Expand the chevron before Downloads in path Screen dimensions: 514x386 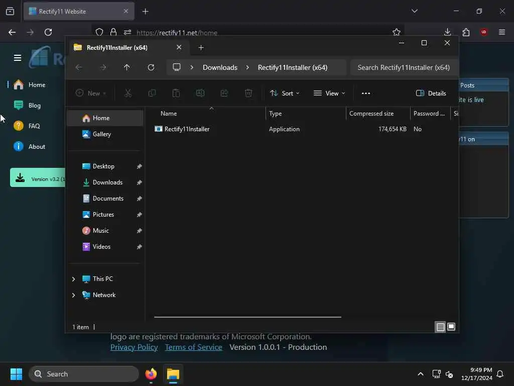(192, 67)
